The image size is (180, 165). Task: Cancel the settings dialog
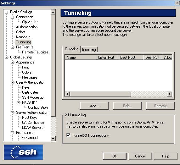coord(140,156)
